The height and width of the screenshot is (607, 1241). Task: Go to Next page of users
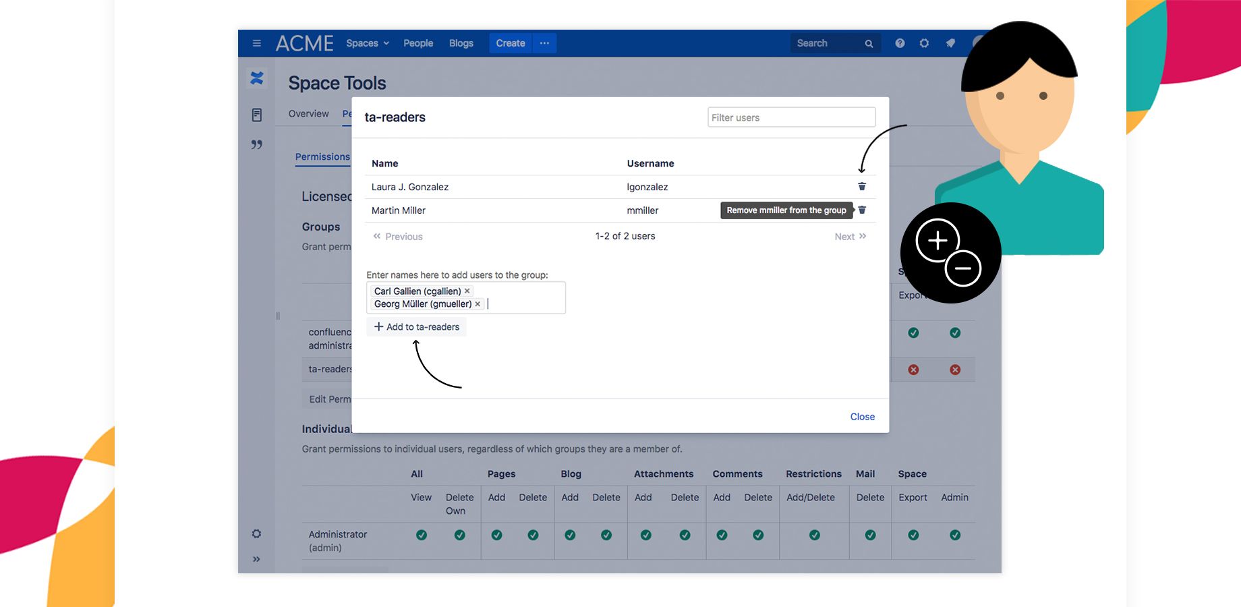pos(850,236)
